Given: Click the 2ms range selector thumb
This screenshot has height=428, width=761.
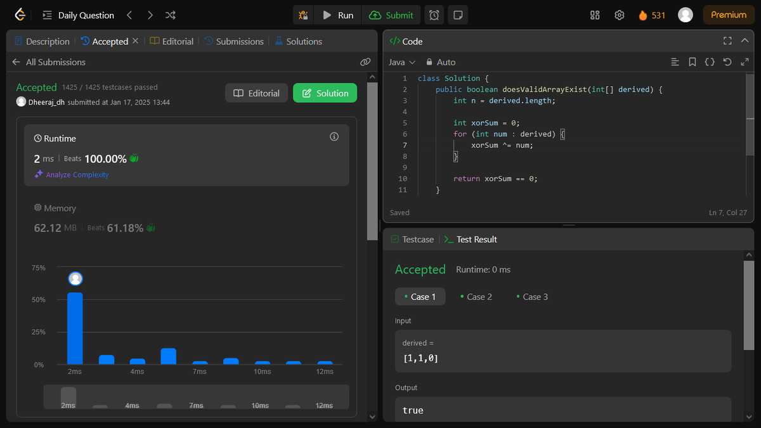Looking at the screenshot, I should (68, 397).
